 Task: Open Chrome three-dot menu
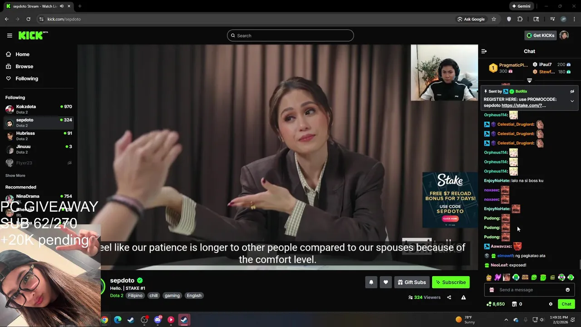point(574,19)
